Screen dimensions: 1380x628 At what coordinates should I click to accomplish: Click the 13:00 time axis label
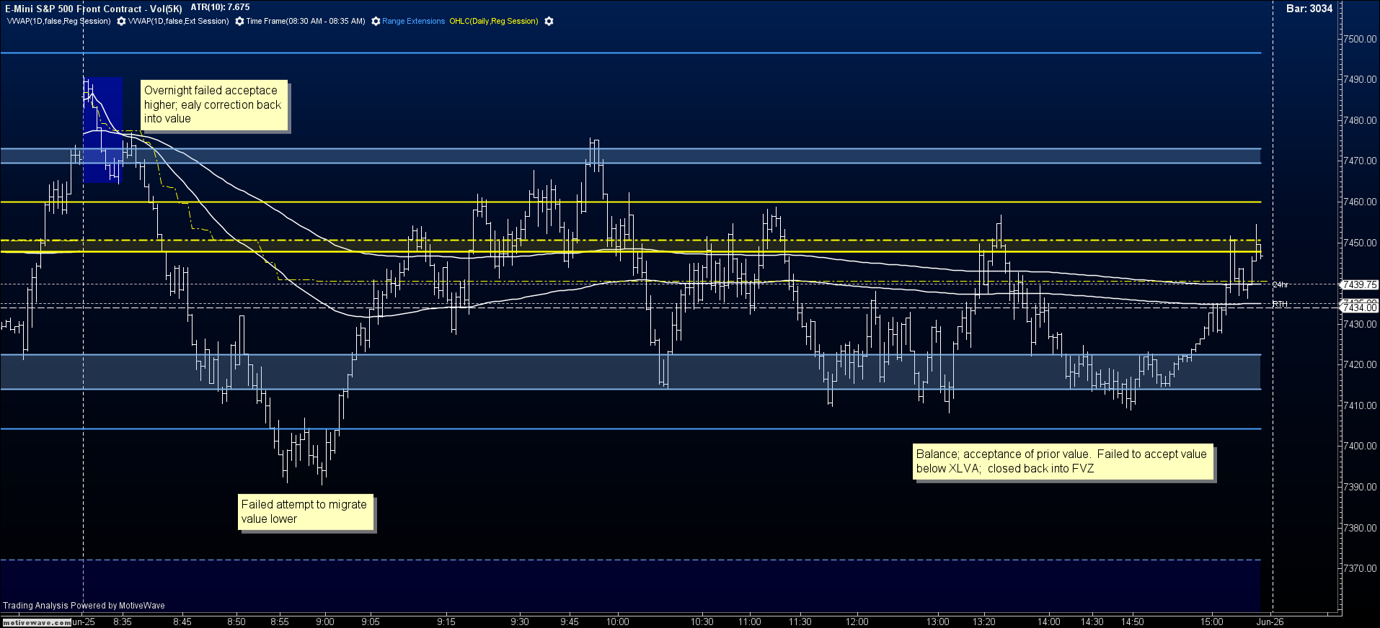(x=938, y=622)
